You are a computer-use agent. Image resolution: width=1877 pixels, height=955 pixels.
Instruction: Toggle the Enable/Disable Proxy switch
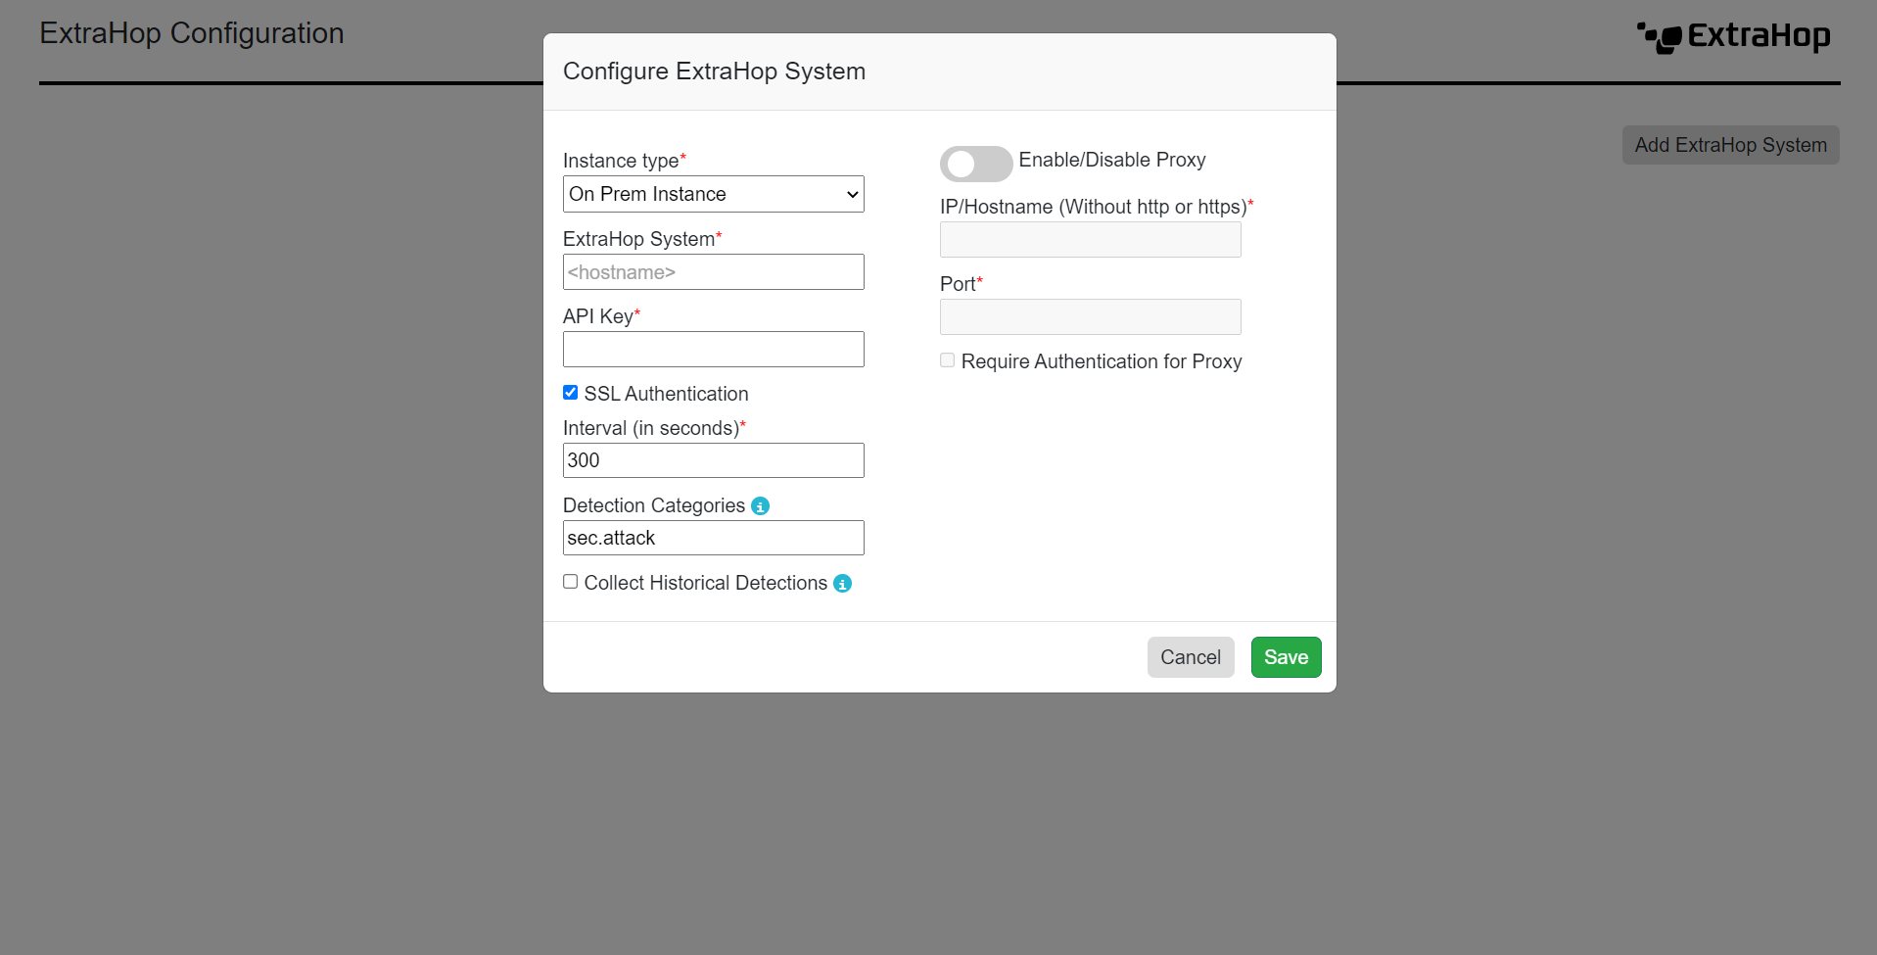[x=975, y=164]
